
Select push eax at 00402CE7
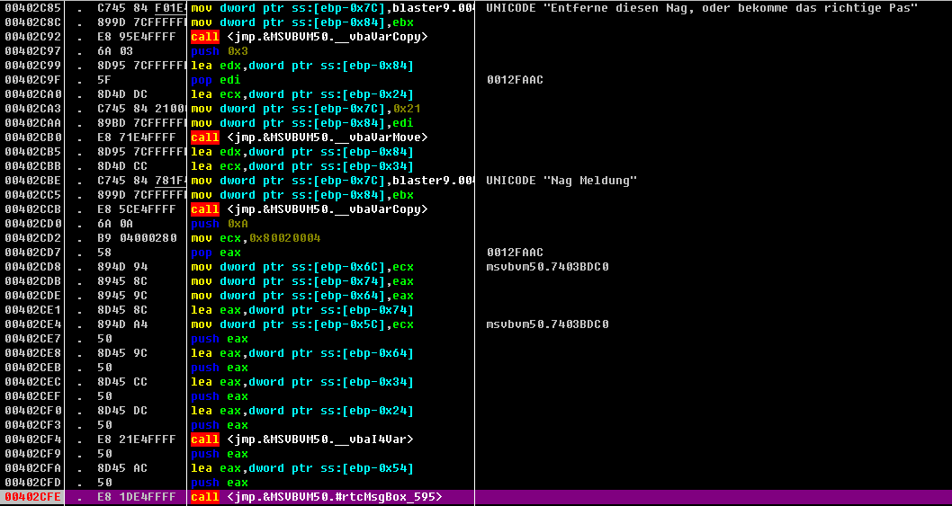[220, 339]
